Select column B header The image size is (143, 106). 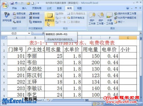click(x=35, y=38)
